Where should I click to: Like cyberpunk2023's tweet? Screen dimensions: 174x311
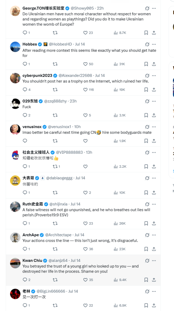click(x=86, y=90)
